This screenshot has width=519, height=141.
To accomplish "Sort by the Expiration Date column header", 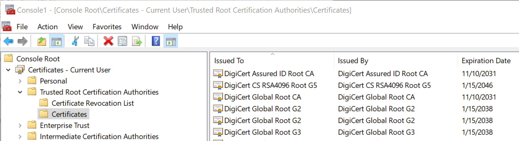I will 488,61.
